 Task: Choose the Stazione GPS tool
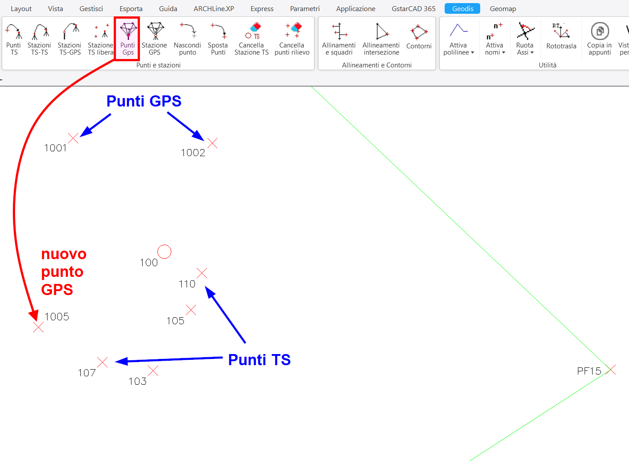click(154, 39)
